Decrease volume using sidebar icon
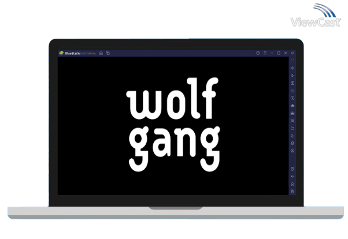The image size is (348, 239). tap(293, 76)
